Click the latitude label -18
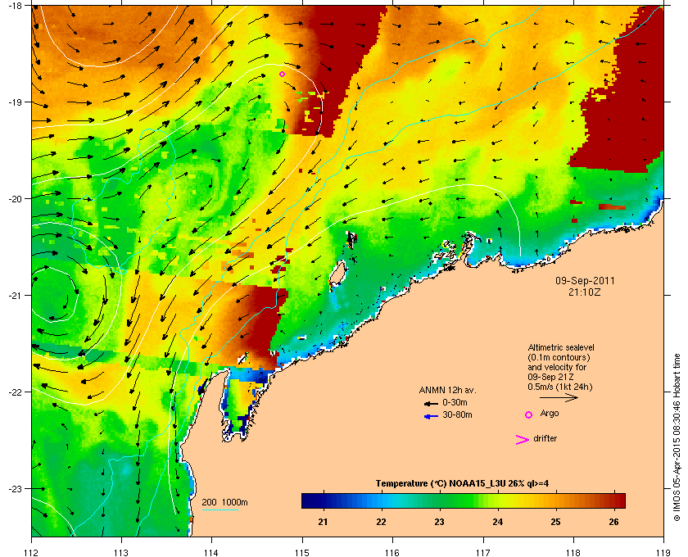688x557 pixels. 14,5
